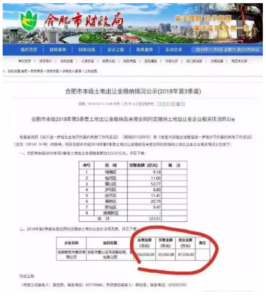This screenshot has height=298, width=266.
Task: Open the 财政专题 sub-navigation link
Action: coord(130,61)
